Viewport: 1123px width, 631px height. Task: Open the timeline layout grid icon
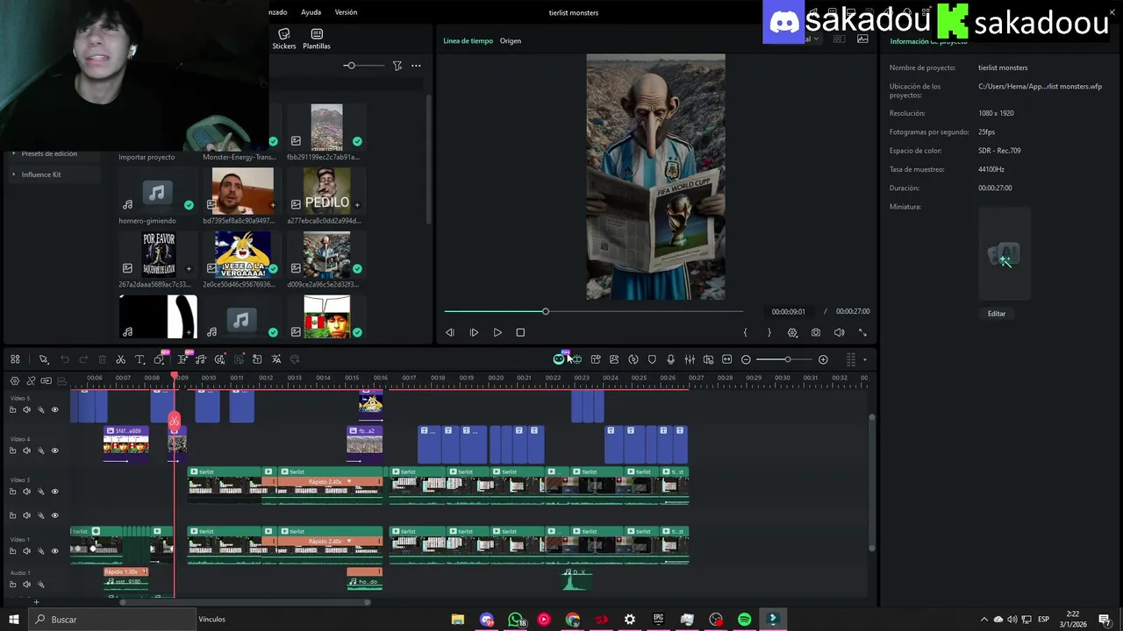click(x=15, y=359)
